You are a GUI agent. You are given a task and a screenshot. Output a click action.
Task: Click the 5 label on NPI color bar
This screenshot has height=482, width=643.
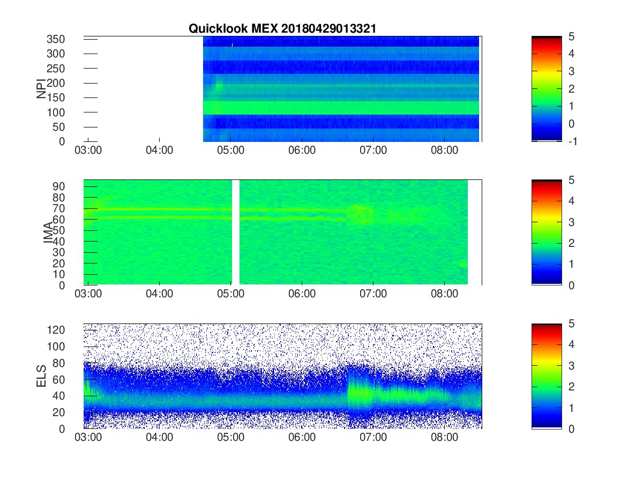571,36
